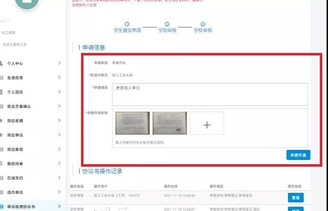Expand the chevron beside 岗位收藏
Screen dimensions: 328x211
tap(59, 120)
